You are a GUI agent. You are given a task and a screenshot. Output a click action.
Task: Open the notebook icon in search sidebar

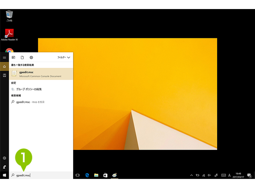pos(5,75)
